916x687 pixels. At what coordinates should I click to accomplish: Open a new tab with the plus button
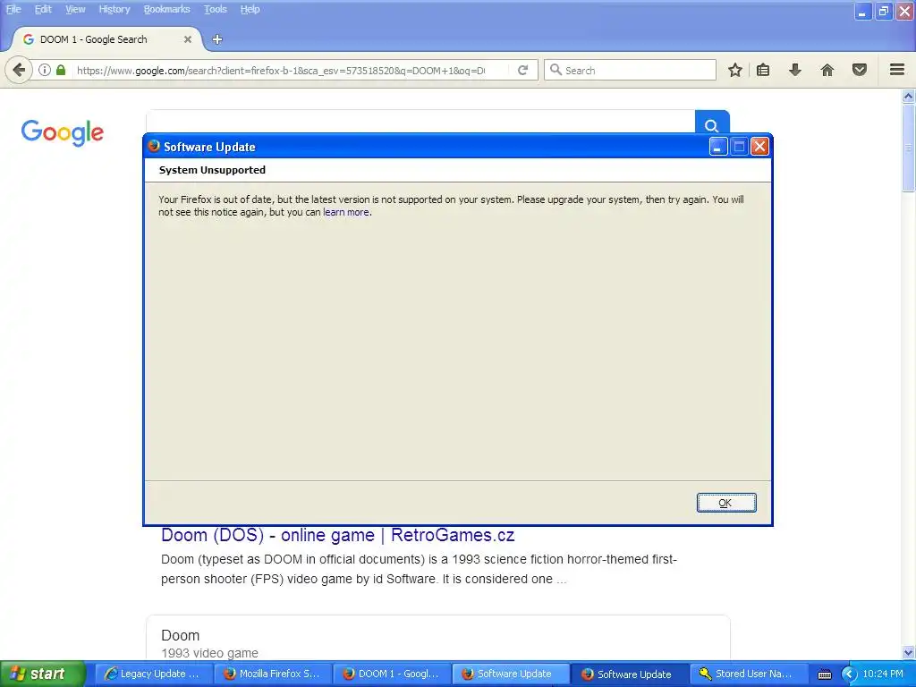point(217,39)
